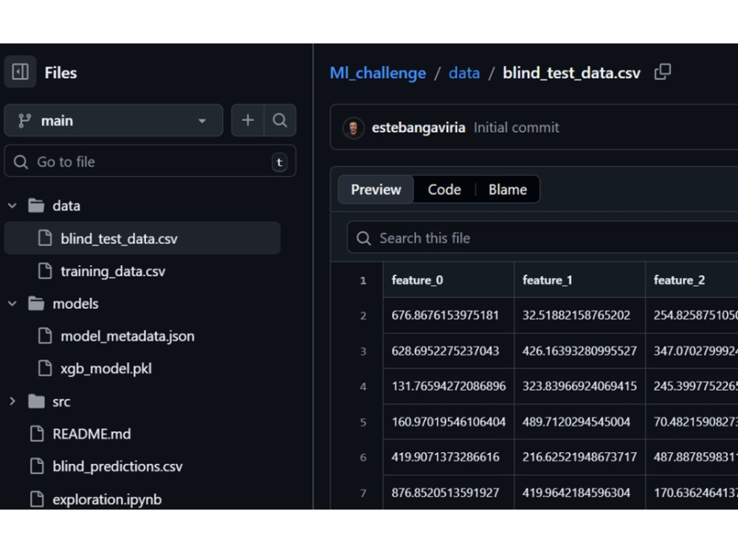This screenshot has height=553, width=738.
Task: Copy file path icon
Action: (x=662, y=72)
